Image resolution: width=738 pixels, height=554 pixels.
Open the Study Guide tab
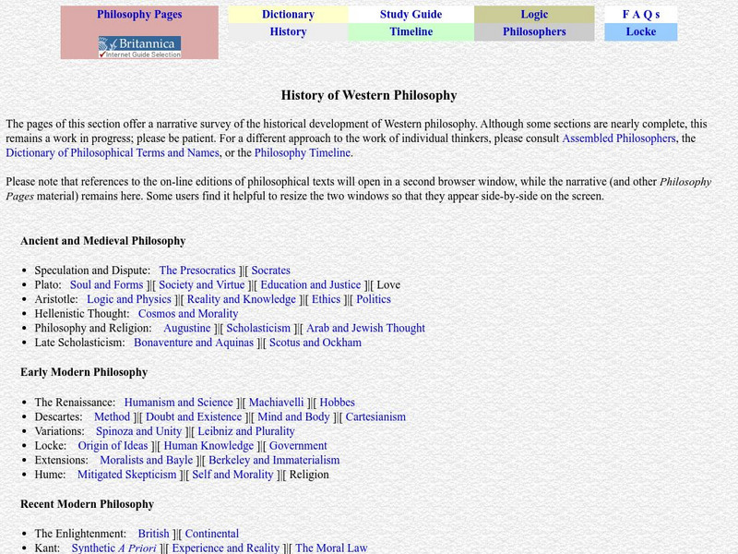coord(411,15)
